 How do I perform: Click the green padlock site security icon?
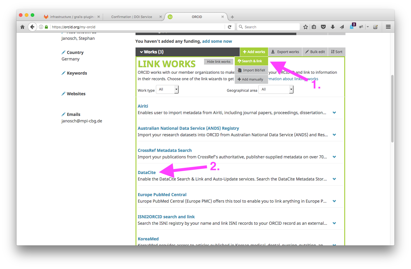(46, 27)
